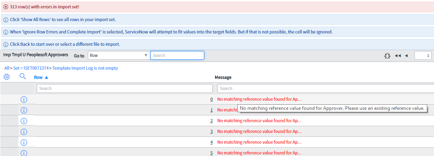Preview record info icon for row 0
This screenshot has height=156, width=434.
coord(24,99)
